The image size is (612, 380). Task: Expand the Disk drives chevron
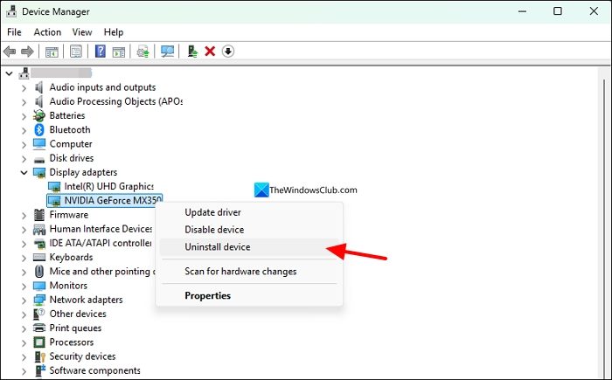(24, 158)
